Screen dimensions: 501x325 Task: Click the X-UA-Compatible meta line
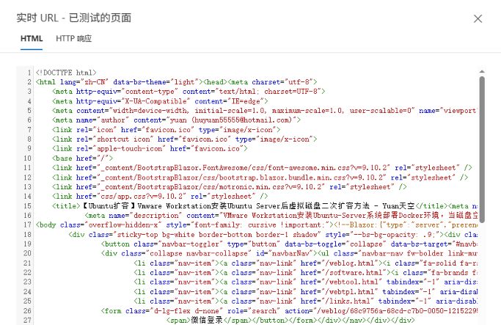[160, 101]
